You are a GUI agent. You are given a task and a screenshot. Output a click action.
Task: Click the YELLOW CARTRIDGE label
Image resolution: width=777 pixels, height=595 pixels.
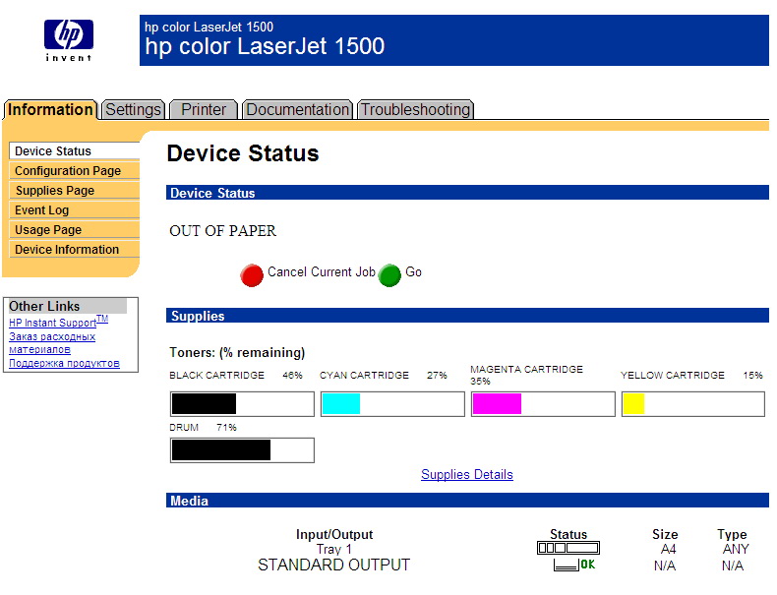pos(673,376)
